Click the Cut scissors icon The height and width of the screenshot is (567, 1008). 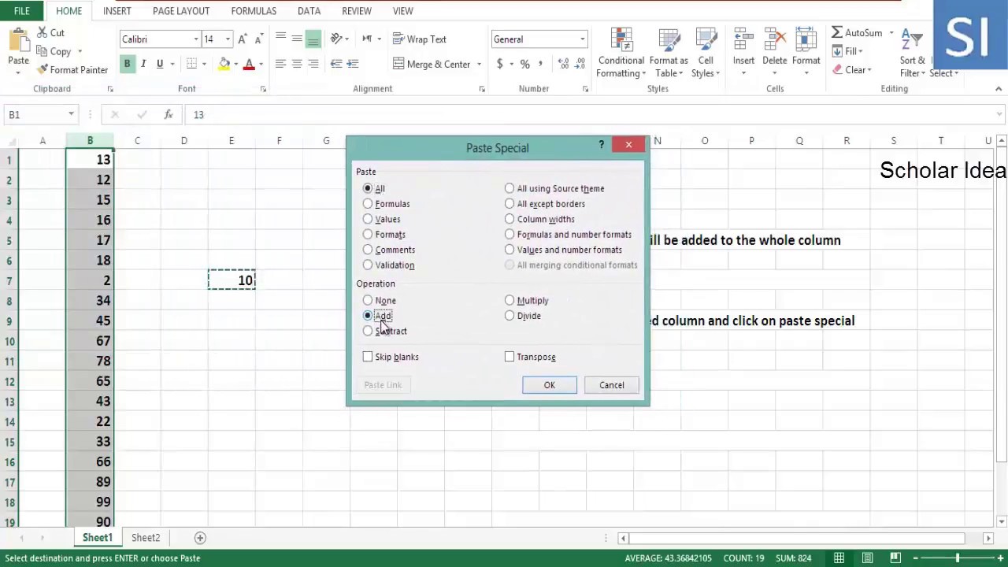43,33
